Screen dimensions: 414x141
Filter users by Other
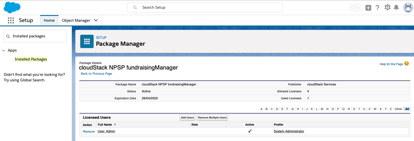coord(398,109)
